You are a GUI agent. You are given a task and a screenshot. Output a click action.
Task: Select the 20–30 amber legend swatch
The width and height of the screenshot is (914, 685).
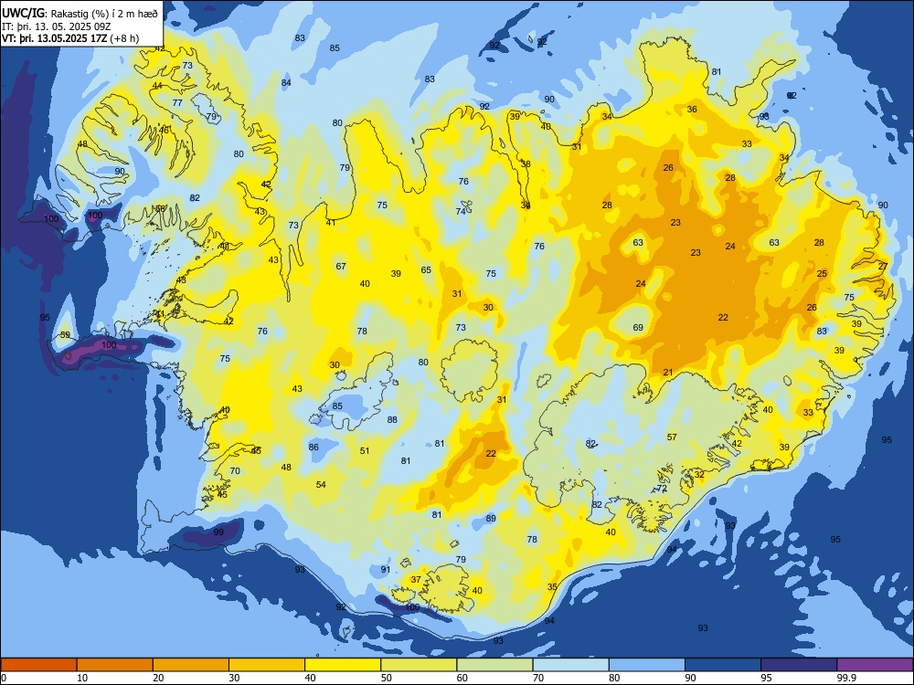coord(191,665)
